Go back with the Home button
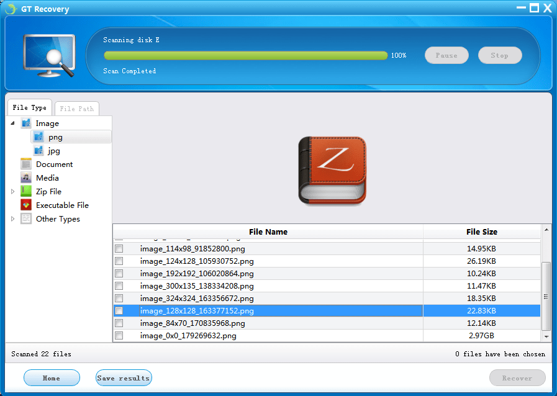Image resolution: width=557 pixels, height=396 pixels. pyautogui.click(x=52, y=378)
